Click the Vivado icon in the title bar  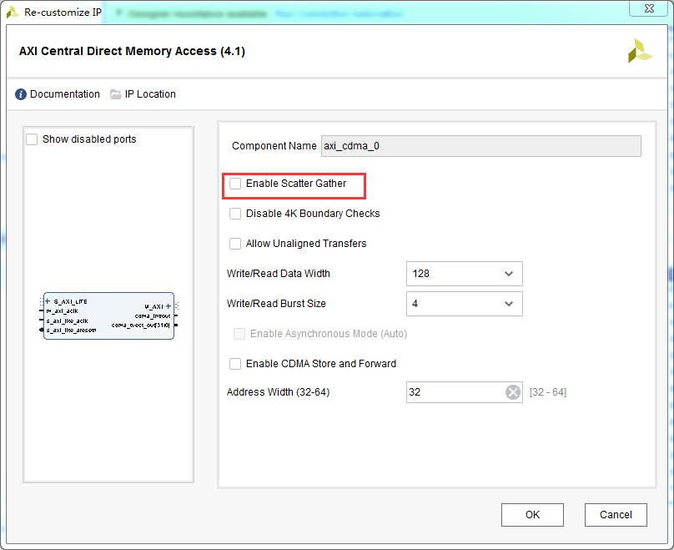(13, 12)
